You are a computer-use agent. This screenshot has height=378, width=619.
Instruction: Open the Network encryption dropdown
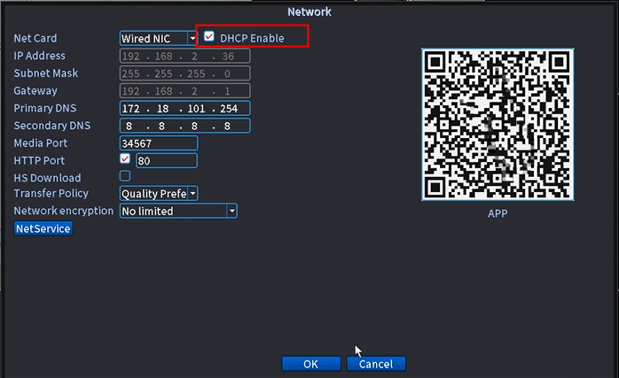click(x=178, y=212)
